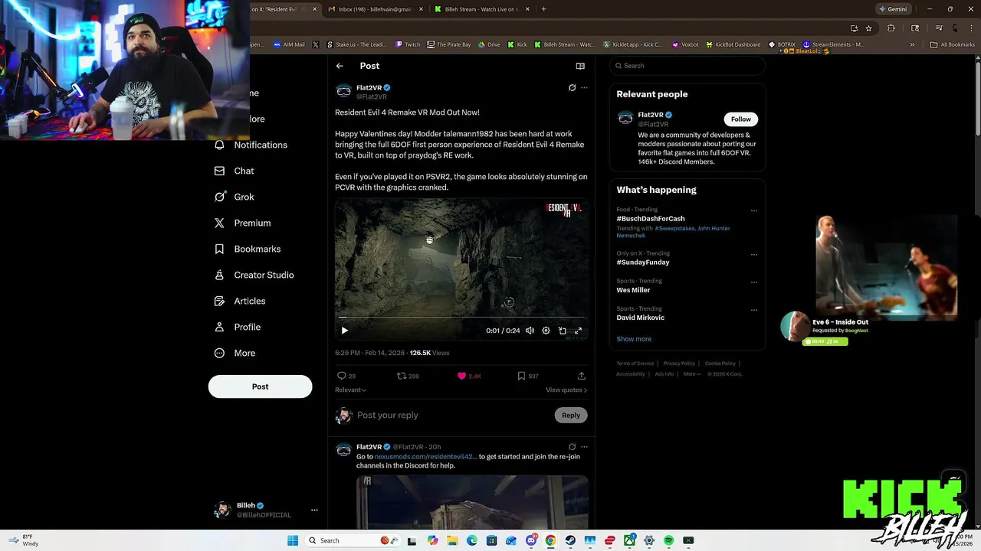Open video settings gear
The height and width of the screenshot is (551, 981).
click(546, 331)
